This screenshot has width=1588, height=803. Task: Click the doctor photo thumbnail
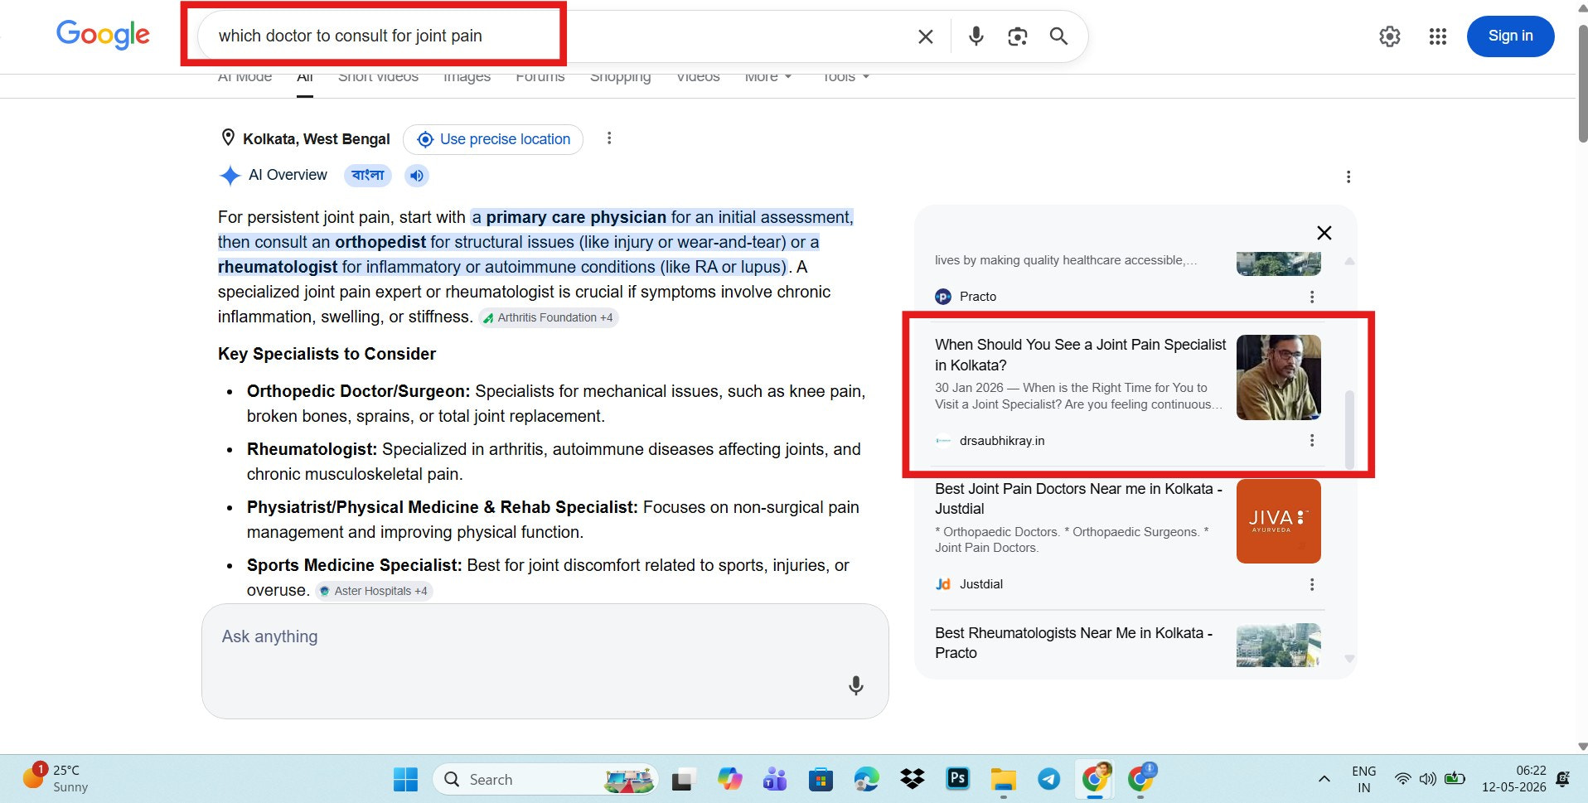point(1279,377)
